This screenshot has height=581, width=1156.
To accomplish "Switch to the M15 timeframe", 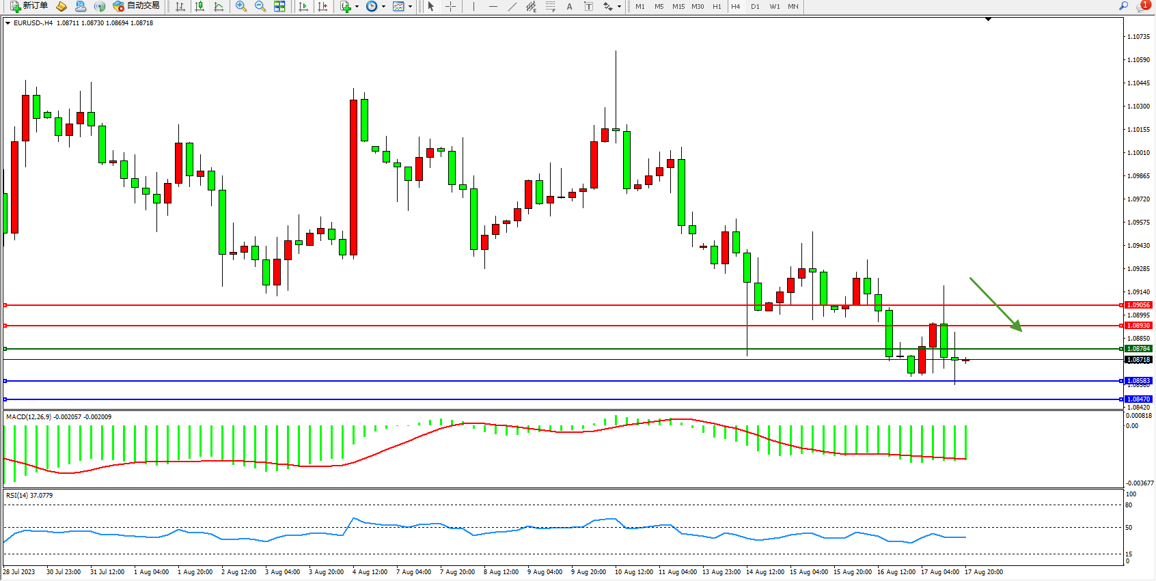I will tap(678, 6).
